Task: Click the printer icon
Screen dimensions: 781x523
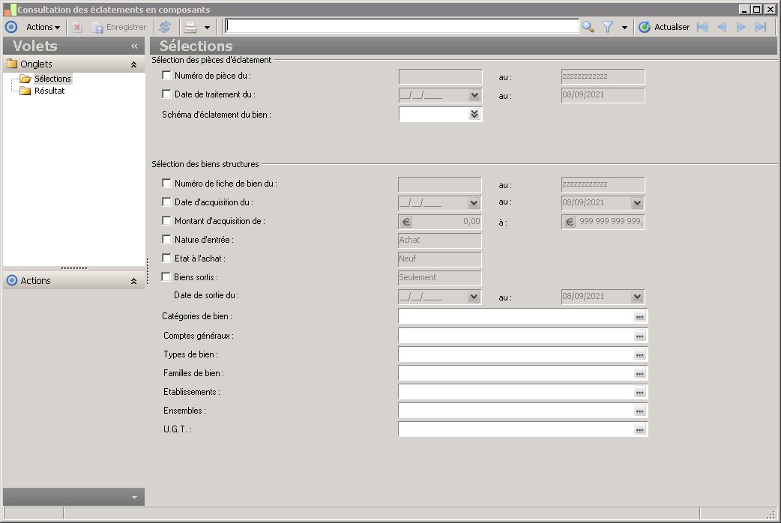Action: (190, 27)
